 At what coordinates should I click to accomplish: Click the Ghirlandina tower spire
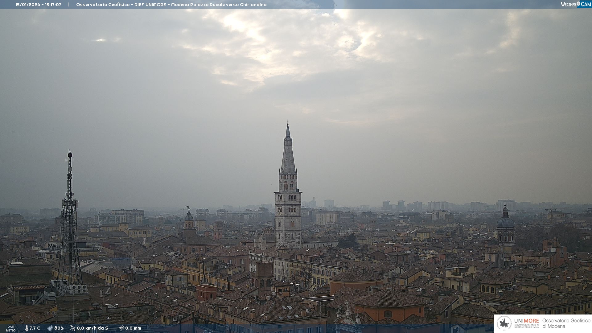(288, 151)
